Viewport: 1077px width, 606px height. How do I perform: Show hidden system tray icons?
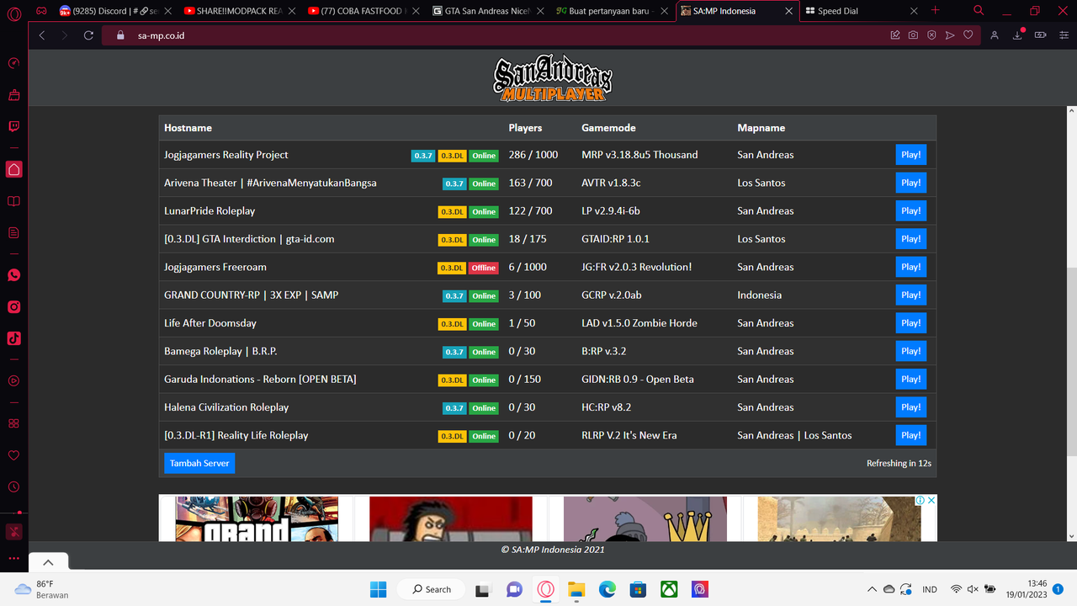(871, 589)
